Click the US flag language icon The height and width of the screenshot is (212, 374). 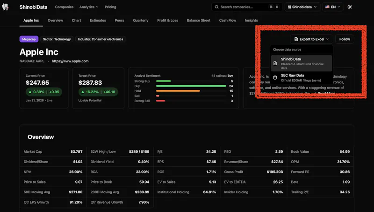(x=327, y=7)
